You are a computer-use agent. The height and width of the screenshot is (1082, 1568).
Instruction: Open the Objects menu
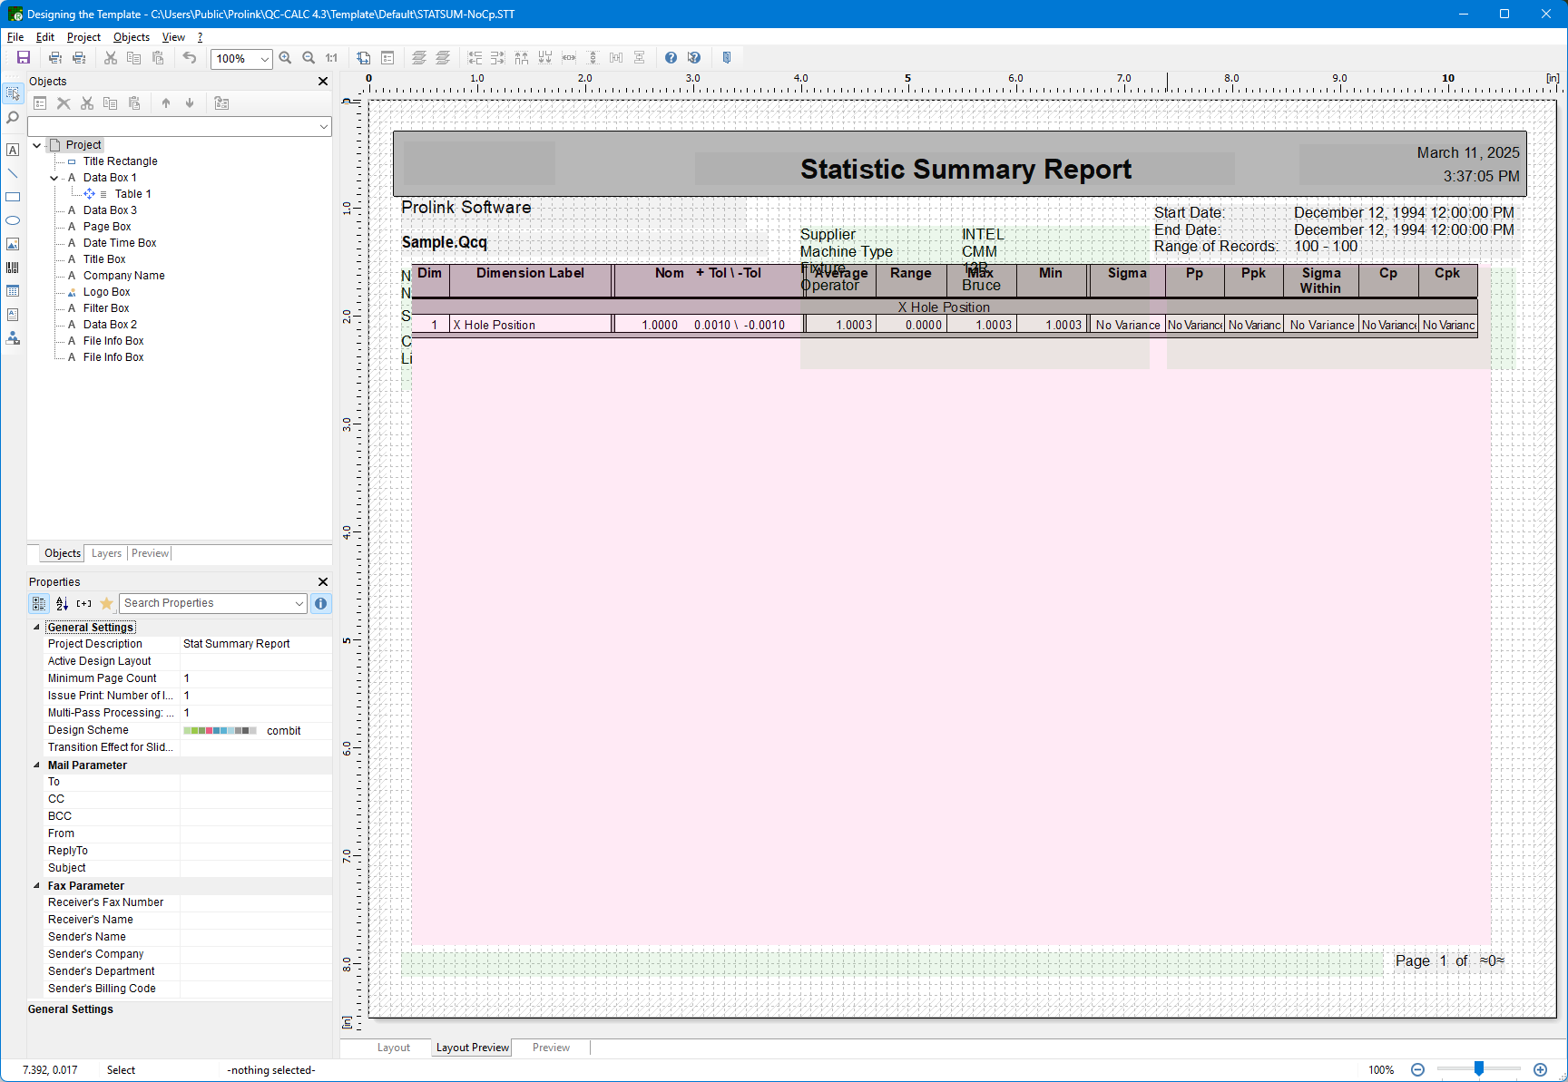click(x=132, y=37)
